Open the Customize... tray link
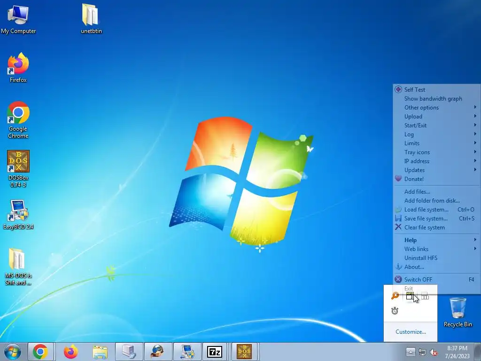The width and height of the screenshot is (481, 361). [411, 331]
